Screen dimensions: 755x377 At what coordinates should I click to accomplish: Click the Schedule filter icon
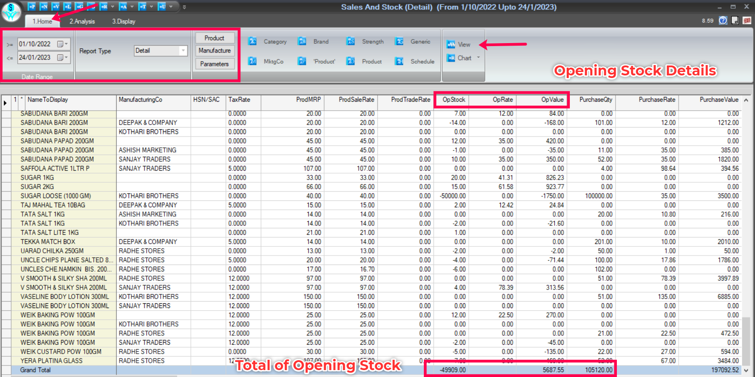(399, 61)
